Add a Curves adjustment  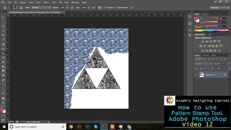[x=211, y=42]
